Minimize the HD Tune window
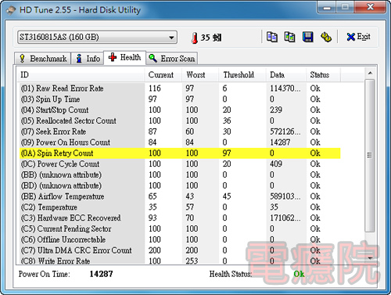Image resolution: width=391 pixels, height=295 pixels. click(x=327, y=7)
